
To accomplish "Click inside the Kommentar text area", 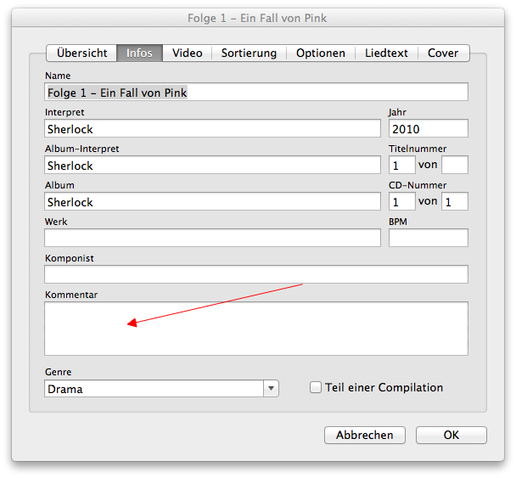I will point(255,329).
